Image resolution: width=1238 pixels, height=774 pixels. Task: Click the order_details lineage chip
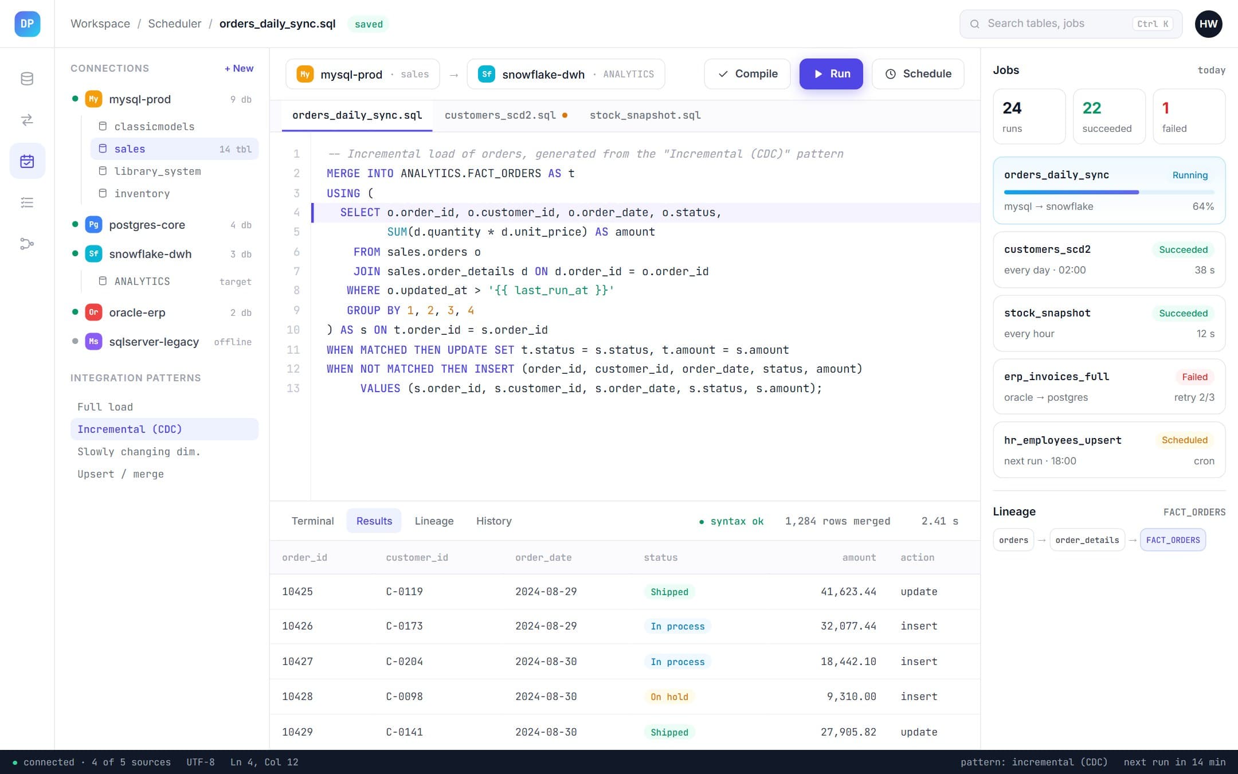click(x=1087, y=540)
